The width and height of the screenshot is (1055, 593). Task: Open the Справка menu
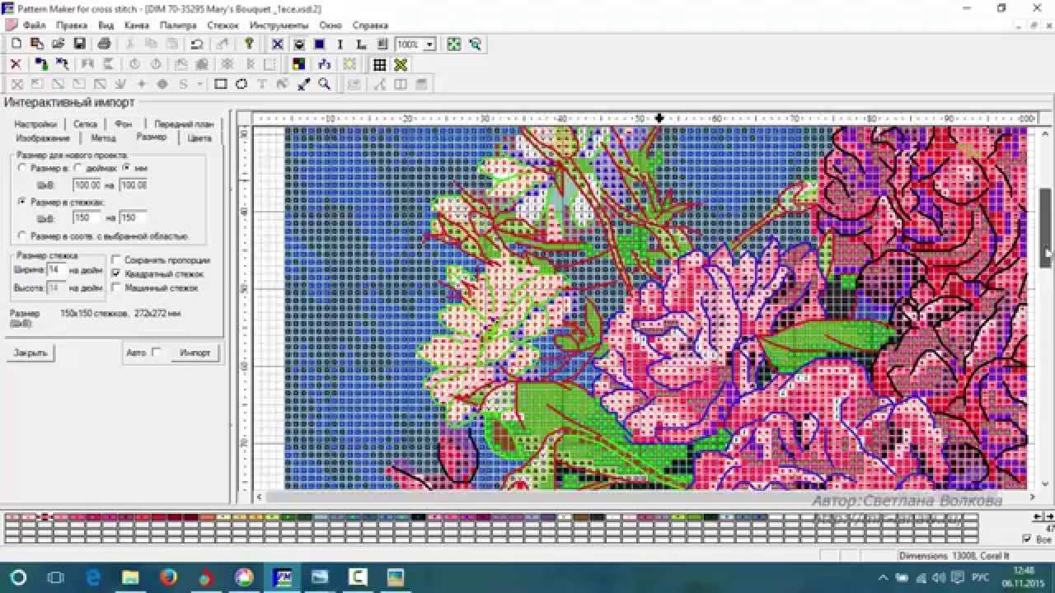pos(369,26)
